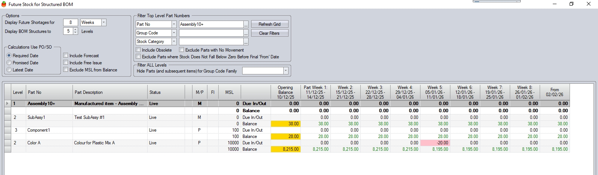The height and width of the screenshot is (175, 598).
Task: Click row selector arrow for Assembly10+
Action: pyautogui.click(x=7, y=104)
